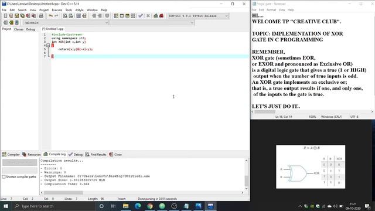Click the Compile icon with four colored squares
The image size is (375, 211).
click(116, 16)
